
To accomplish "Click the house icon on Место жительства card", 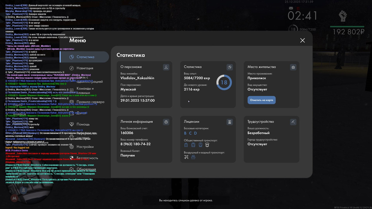I will coord(293,67).
